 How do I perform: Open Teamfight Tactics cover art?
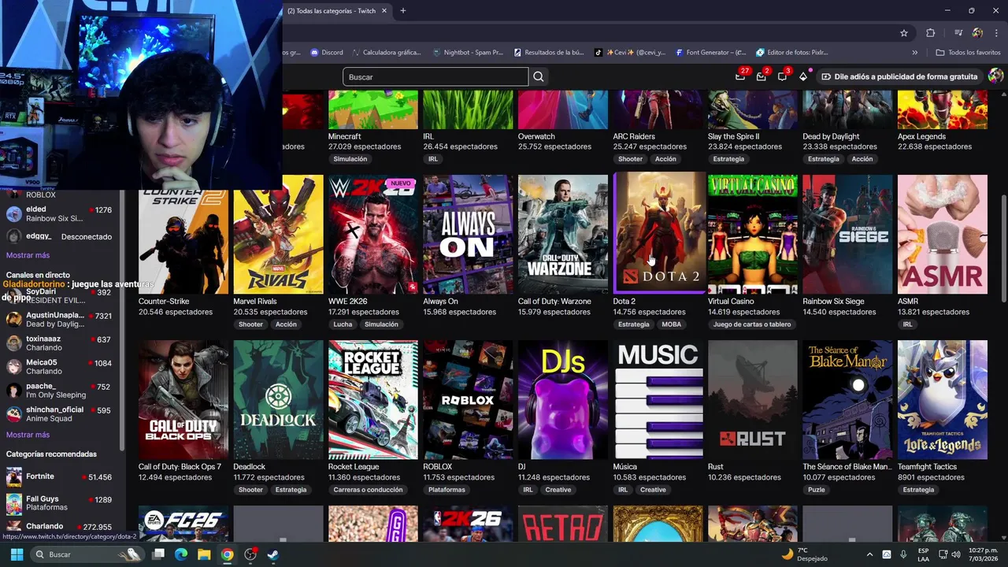coord(942,399)
